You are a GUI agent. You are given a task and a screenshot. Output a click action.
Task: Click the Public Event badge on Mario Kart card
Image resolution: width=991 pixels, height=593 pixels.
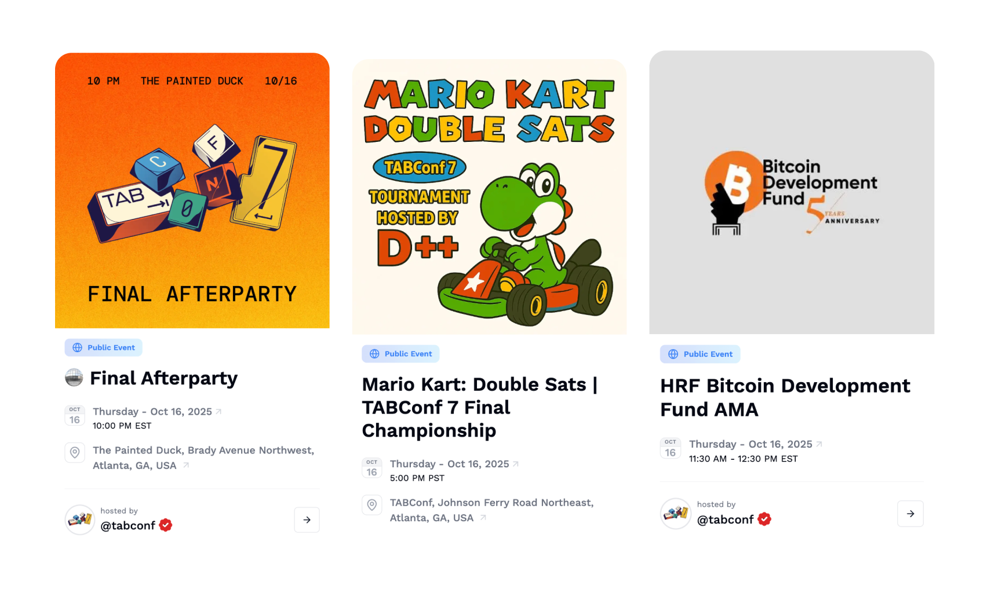(400, 354)
